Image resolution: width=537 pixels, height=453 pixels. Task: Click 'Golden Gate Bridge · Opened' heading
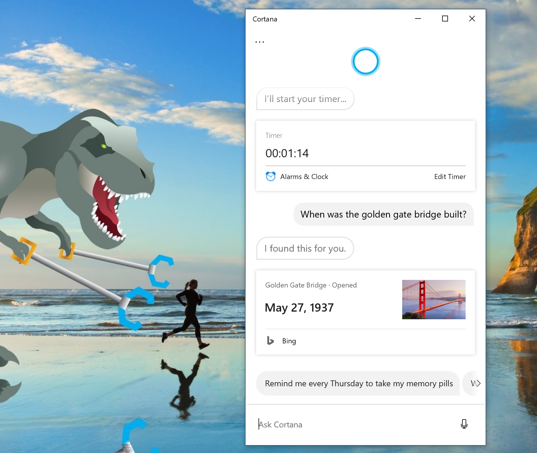point(311,285)
